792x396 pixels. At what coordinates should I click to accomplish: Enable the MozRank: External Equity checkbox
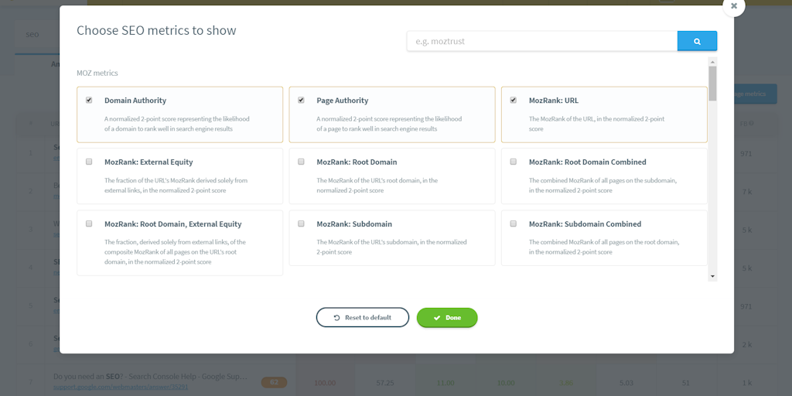pos(89,162)
